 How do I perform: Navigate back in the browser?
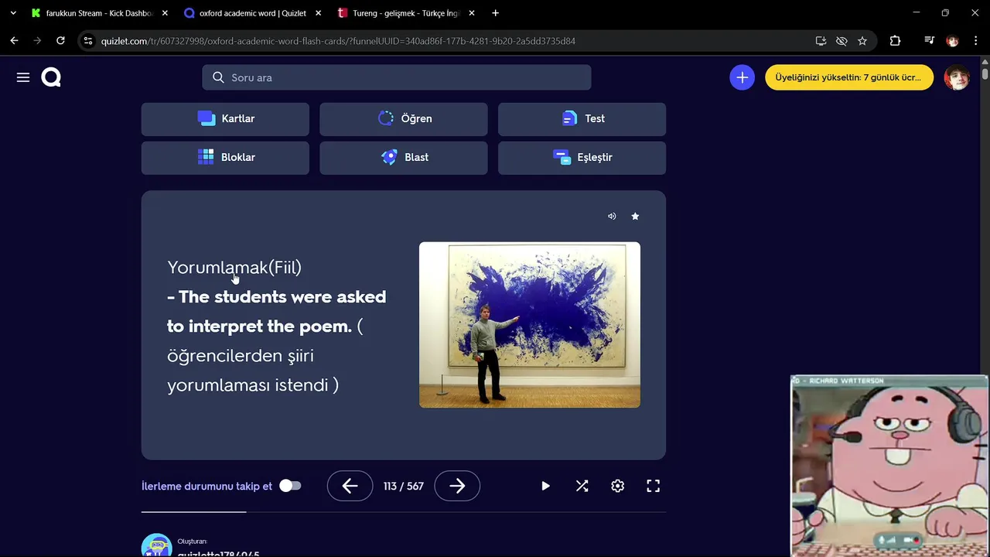(x=14, y=41)
